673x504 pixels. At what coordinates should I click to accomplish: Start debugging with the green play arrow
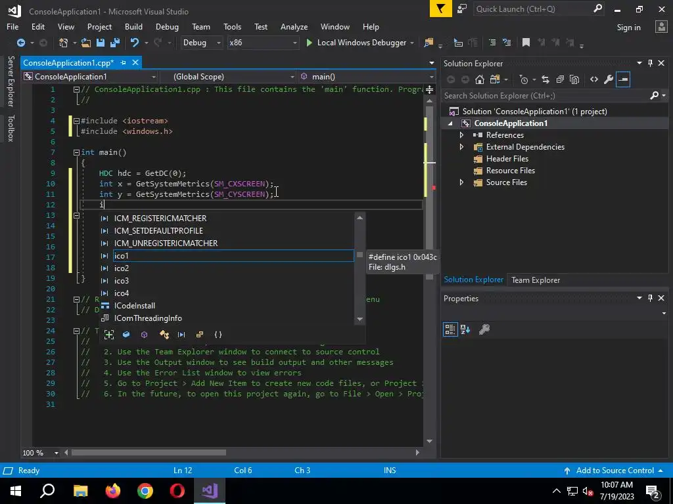pyautogui.click(x=309, y=43)
